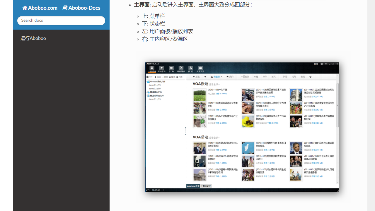
Task: Click the 00:07:52 timer in status bar
Action: 156,190
